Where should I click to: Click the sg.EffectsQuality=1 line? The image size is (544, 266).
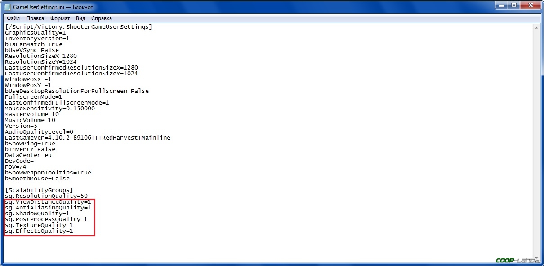(39, 231)
